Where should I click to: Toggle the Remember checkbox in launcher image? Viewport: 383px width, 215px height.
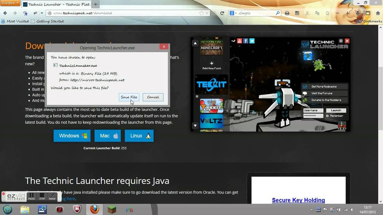[x=327, y=116]
